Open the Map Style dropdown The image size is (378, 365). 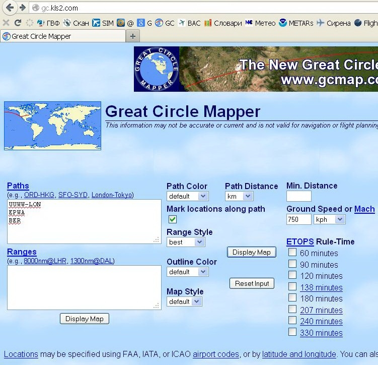184,301
